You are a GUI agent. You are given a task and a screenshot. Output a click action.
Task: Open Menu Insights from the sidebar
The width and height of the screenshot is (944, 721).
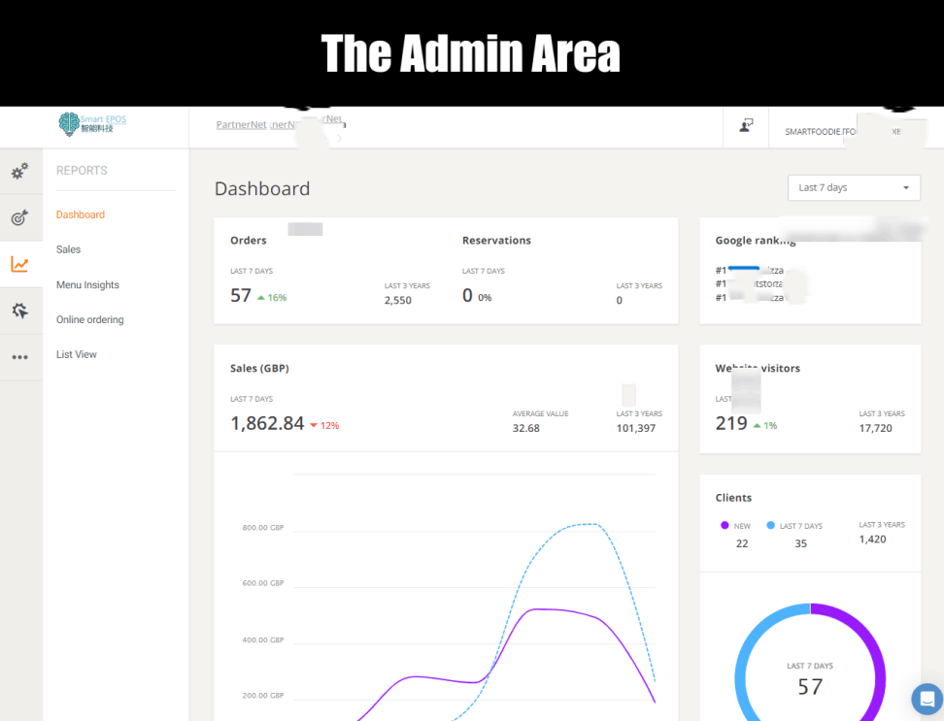click(87, 284)
